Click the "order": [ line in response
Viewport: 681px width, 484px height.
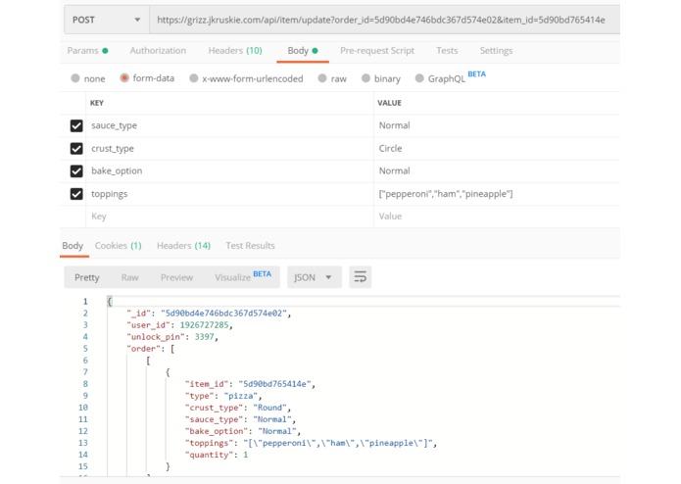click(150, 349)
